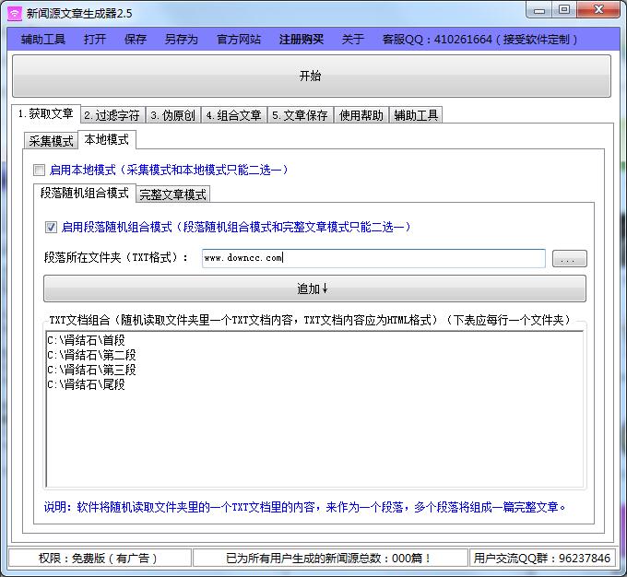Maximize the 新闻源文章生成器 window

coord(564,9)
